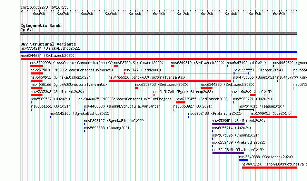Click the nsv4056526 gnomAD variant red bar
307x181 pixels.
(170, 81)
